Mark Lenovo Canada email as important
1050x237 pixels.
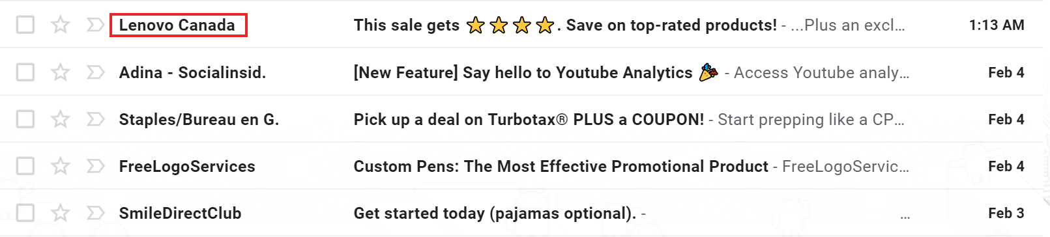tap(95, 25)
